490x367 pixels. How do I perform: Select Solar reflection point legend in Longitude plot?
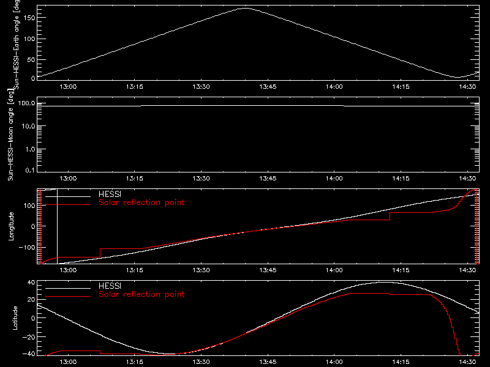(x=141, y=202)
